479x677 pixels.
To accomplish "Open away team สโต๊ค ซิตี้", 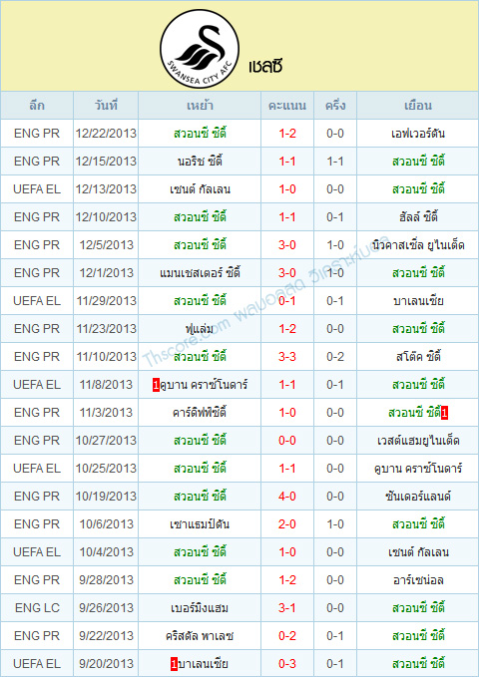I will (418, 357).
